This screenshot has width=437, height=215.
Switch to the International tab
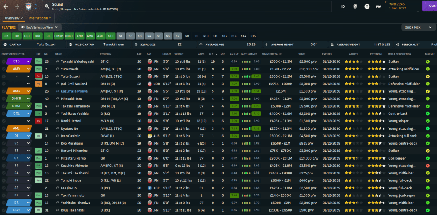point(40,18)
